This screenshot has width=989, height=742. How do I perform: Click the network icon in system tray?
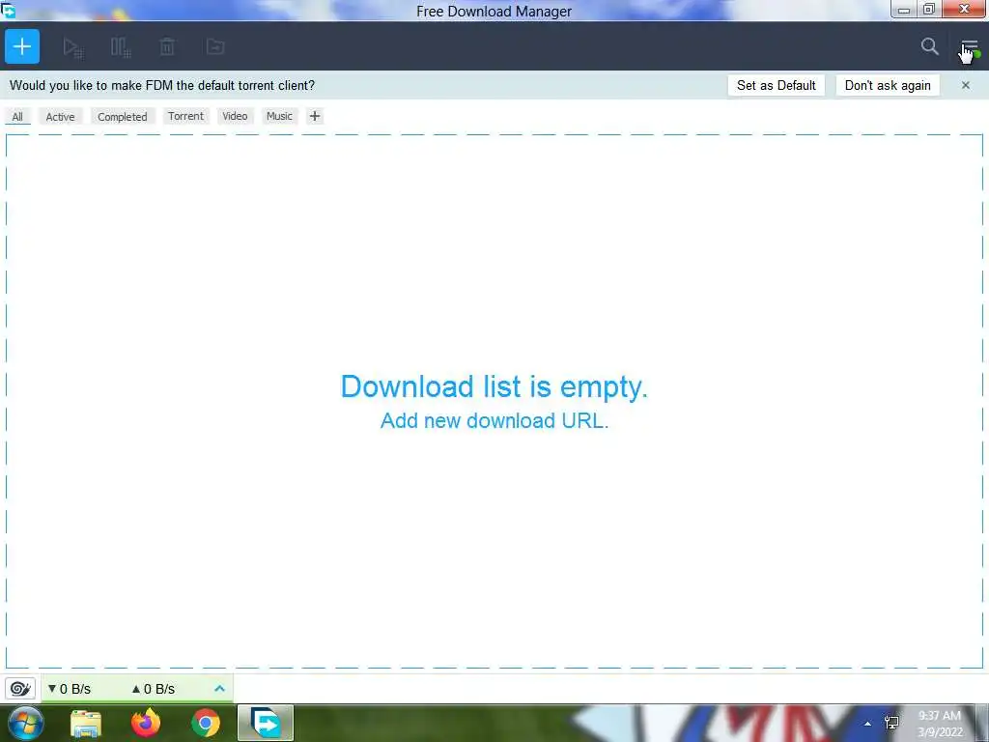click(891, 723)
